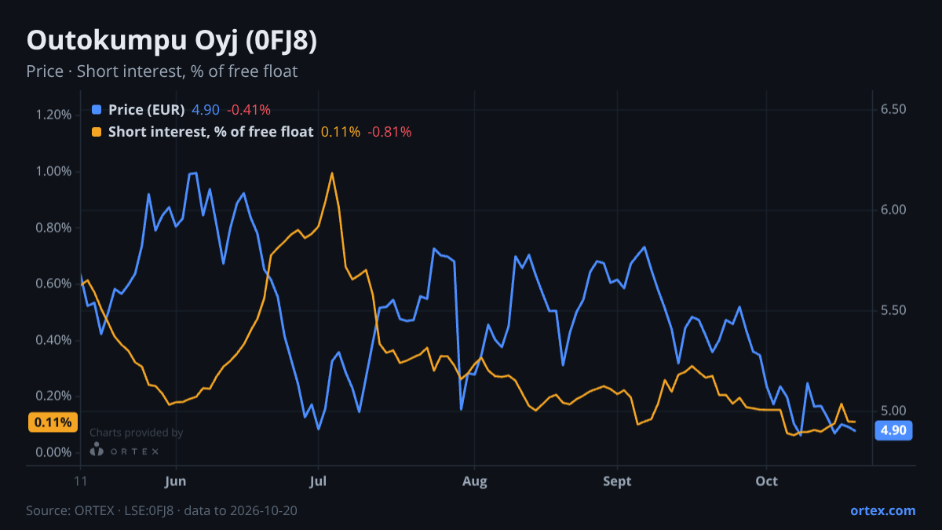The image size is (942, 530).
Task: Click the legend price value 4.90
Action: 206,110
